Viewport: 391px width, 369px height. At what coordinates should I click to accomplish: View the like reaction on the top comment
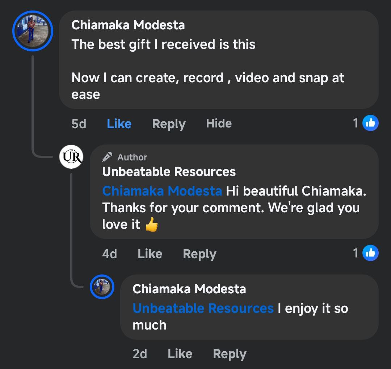[370, 123]
